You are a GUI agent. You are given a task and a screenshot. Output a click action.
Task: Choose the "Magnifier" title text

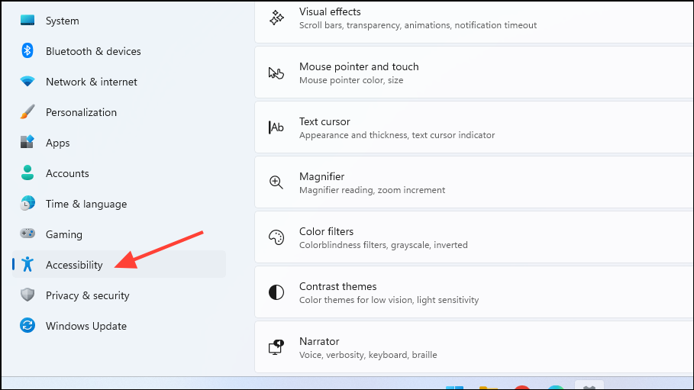(x=321, y=176)
